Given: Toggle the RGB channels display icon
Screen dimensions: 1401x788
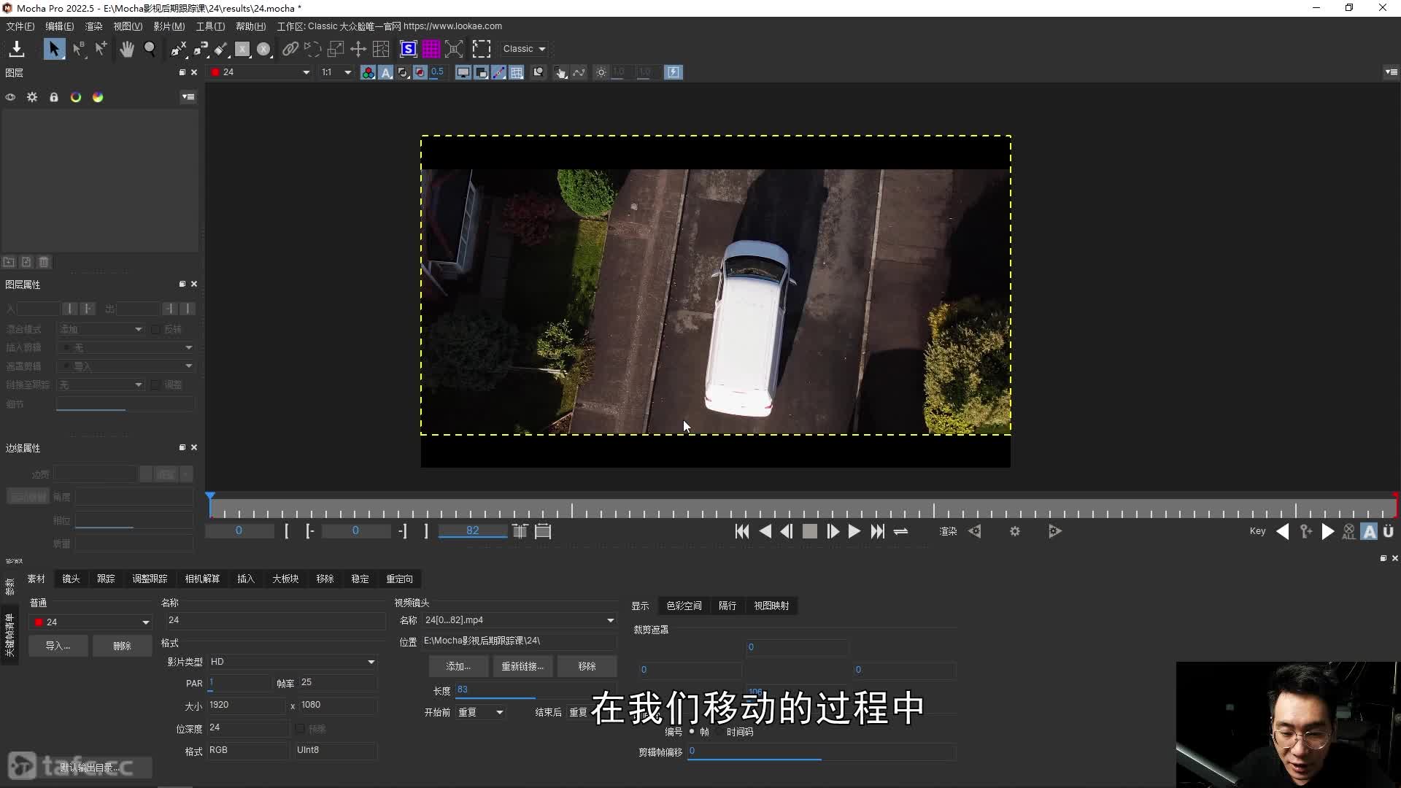Looking at the screenshot, I should (368, 72).
